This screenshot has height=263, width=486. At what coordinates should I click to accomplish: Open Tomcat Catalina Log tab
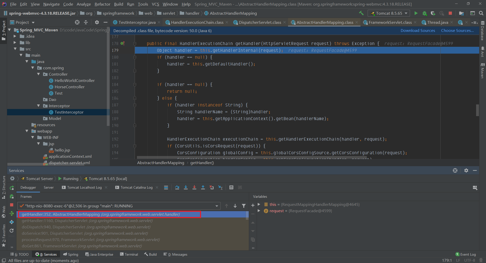tap(136, 187)
